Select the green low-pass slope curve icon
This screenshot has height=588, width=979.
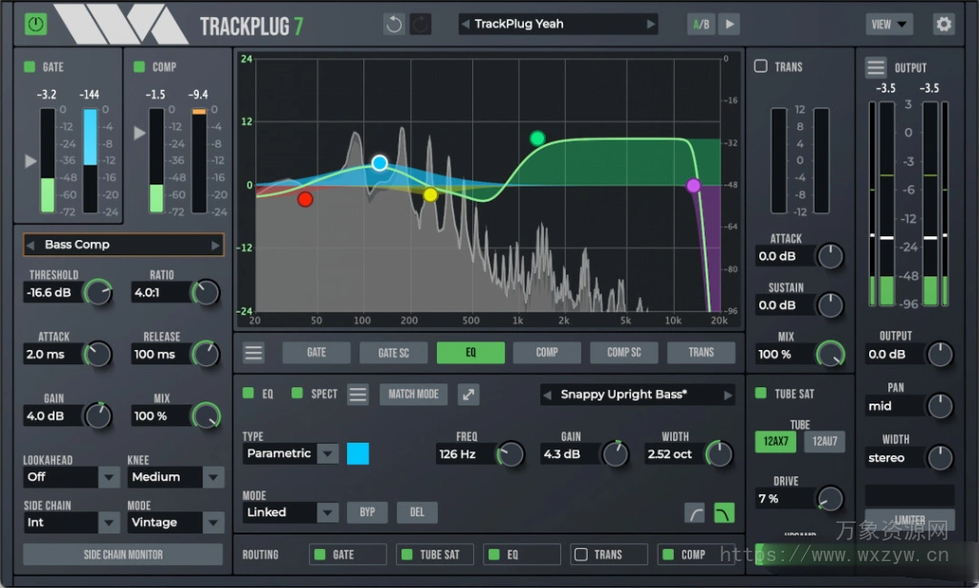[724, 512]
